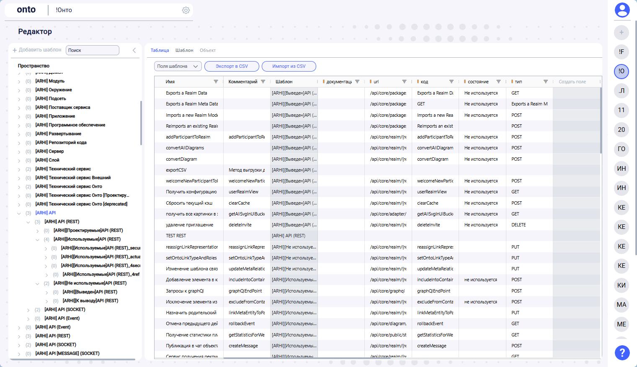Open the settings gear next to !Онто

point(186,10)
